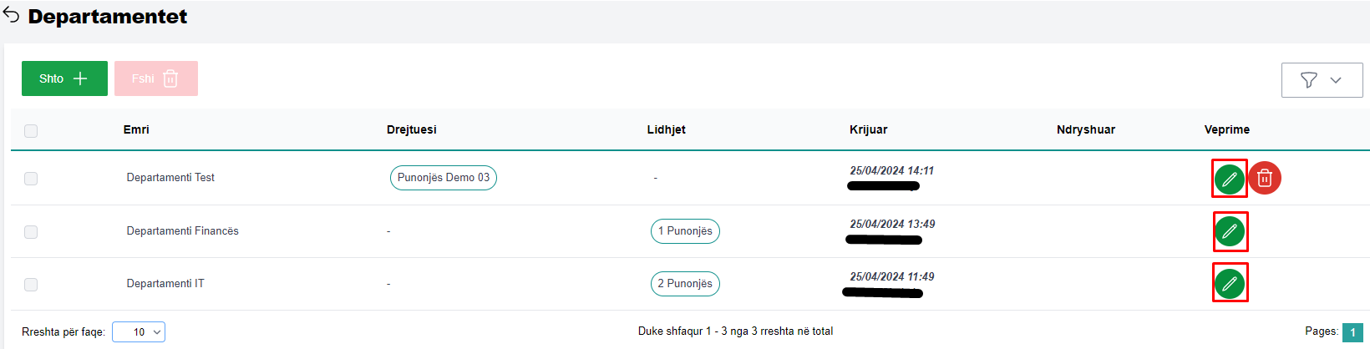Edit the Departamenti Test row
The width and height of the screenshot is (1370, 349).
[x=1229, y=179]
